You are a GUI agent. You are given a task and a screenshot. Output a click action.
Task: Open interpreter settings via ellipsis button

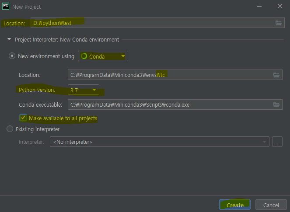tap(277, 142)
